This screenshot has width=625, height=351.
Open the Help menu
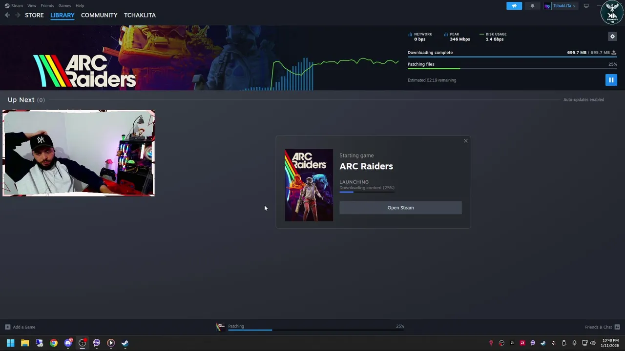coord(80,6)
